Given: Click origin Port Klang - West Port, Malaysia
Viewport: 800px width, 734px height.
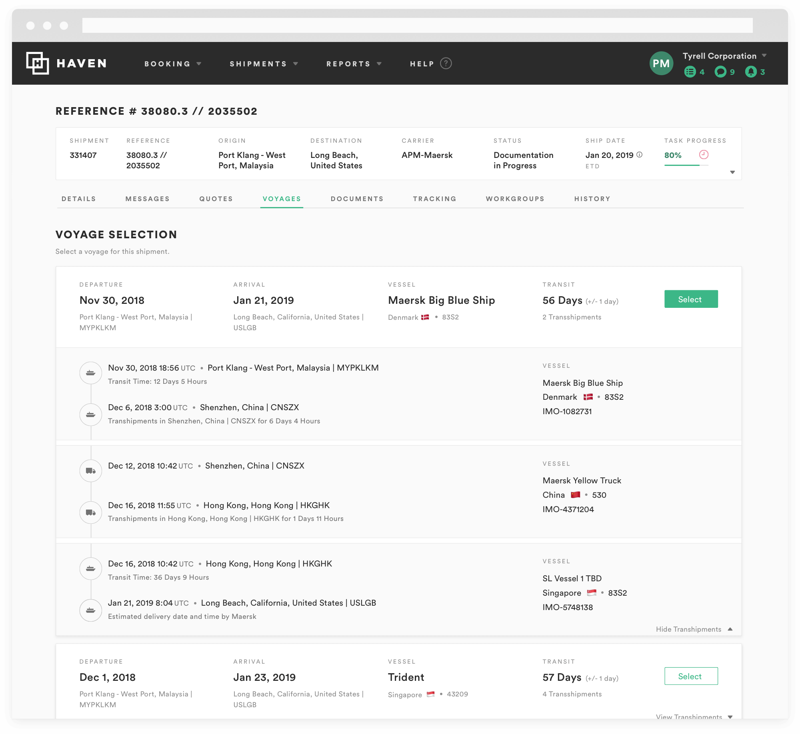Looking at the screenshot, I should 252,160.
